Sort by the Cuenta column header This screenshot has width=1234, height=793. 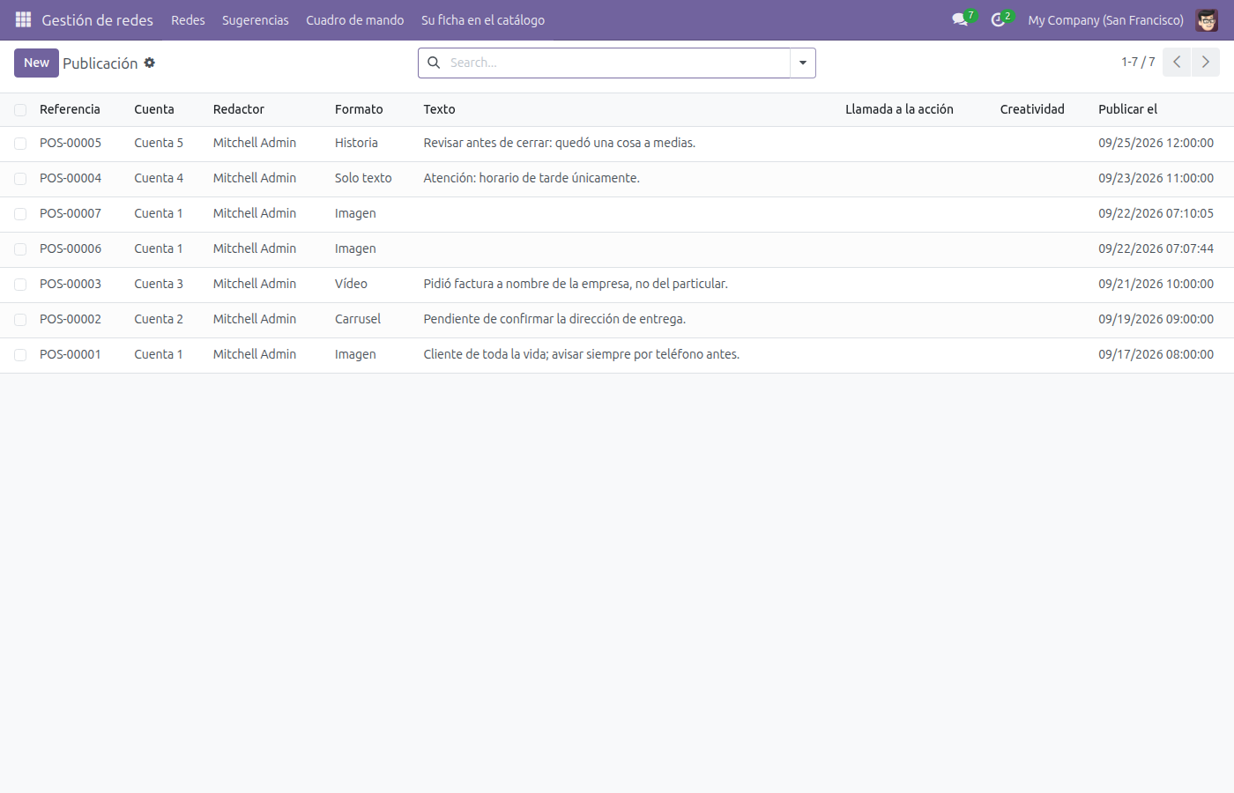pyautogui.click(x=154, y=109)
